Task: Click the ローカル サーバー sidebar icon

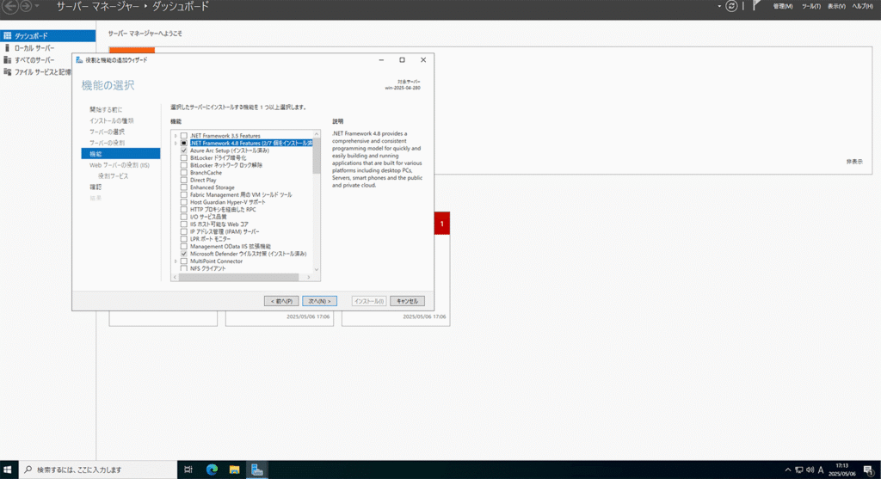Action: [x=7, y=48]
